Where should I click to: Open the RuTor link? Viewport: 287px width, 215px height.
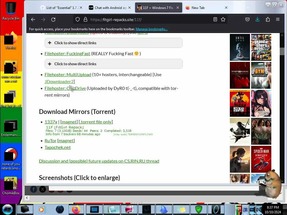point(50,141)
